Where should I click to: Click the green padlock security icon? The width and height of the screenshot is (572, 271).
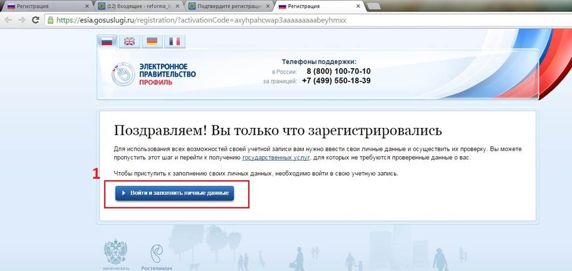tap(51, 20)
